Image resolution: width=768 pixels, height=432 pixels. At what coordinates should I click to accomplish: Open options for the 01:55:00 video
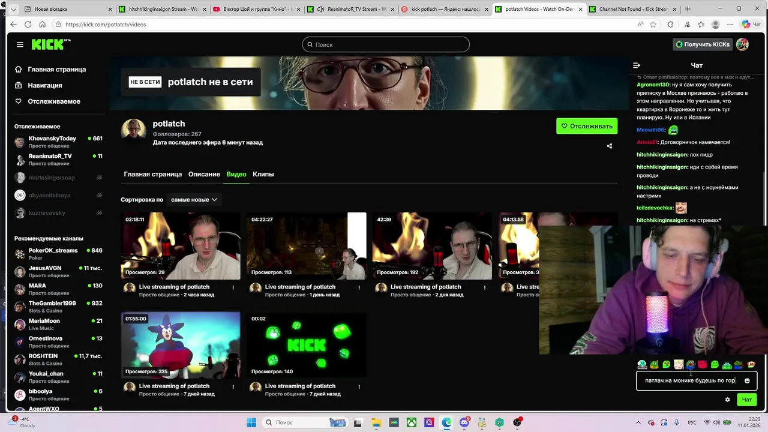click(233, 386)
